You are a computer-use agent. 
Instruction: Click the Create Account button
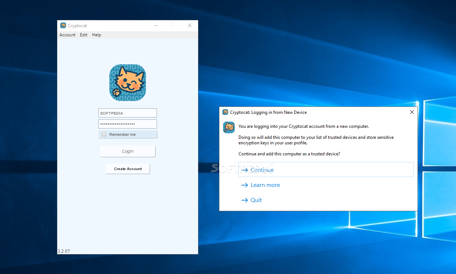(128, 169)
